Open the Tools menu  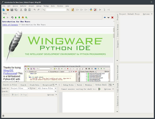[53, 6]
